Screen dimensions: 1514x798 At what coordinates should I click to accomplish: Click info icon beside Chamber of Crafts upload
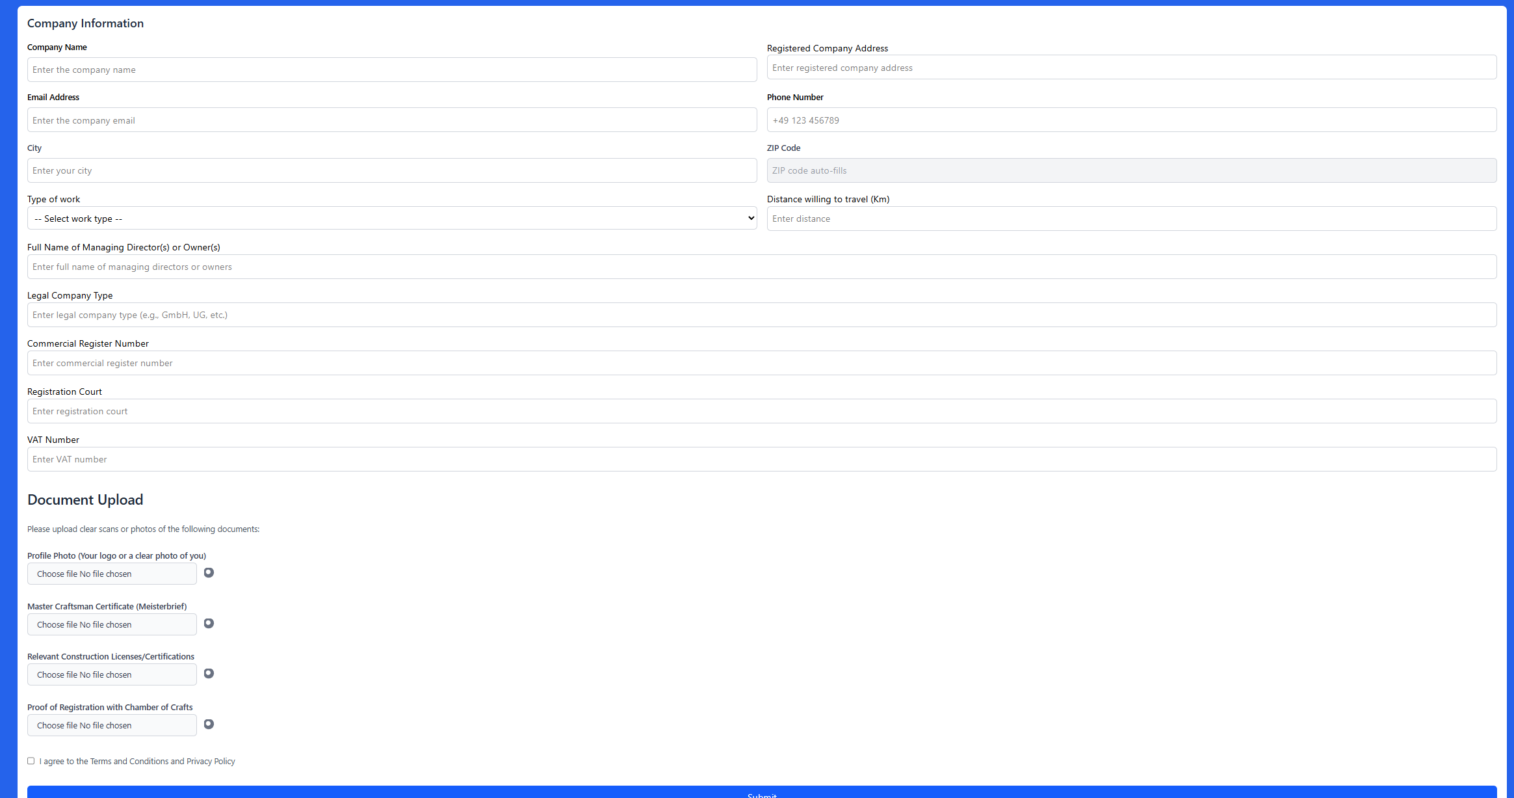tap(209, 724)
